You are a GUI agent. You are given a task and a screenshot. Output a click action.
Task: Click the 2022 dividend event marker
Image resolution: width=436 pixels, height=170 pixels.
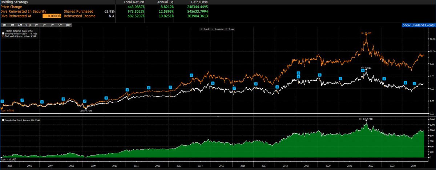tap(363, 70)
